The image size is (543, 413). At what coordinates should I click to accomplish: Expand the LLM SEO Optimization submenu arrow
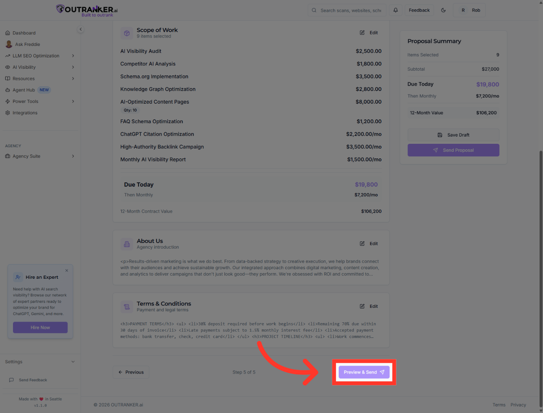tap(73, 56)
